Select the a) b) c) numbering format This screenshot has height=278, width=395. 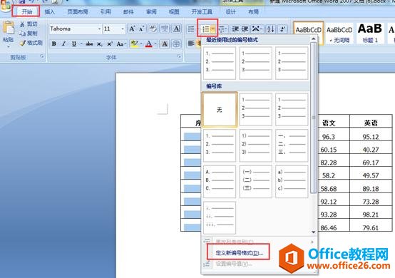pyautogui.click(x=292, y=181)
